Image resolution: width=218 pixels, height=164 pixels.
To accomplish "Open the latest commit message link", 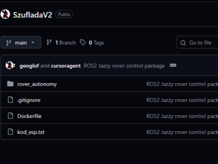I will pyautogui.click(x=124, y=66).
